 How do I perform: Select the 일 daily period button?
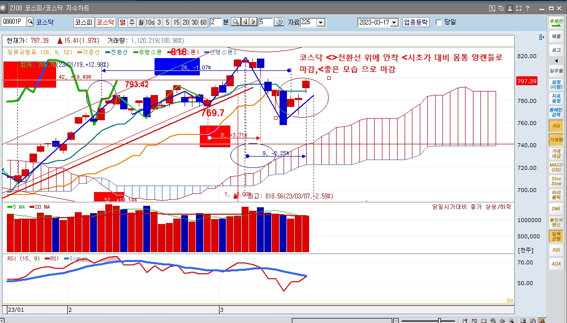pyautogui.click(x=123, y=22)
